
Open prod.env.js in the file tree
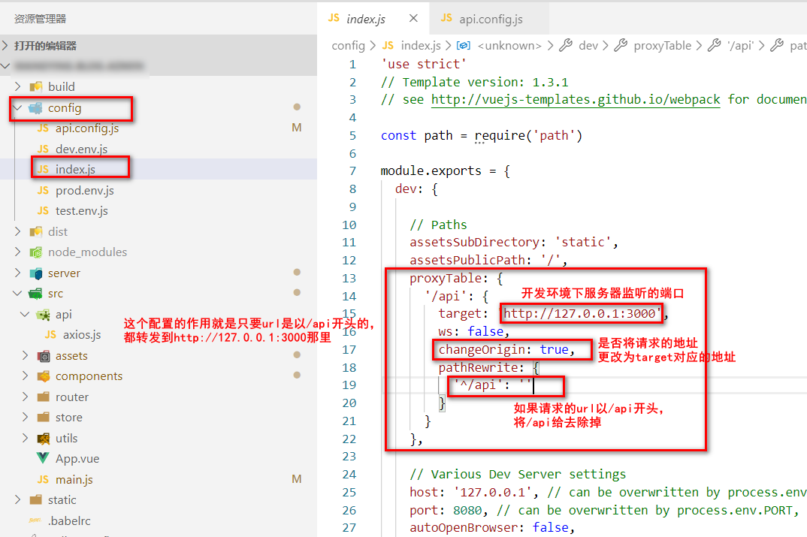click(x=84, y=190)
